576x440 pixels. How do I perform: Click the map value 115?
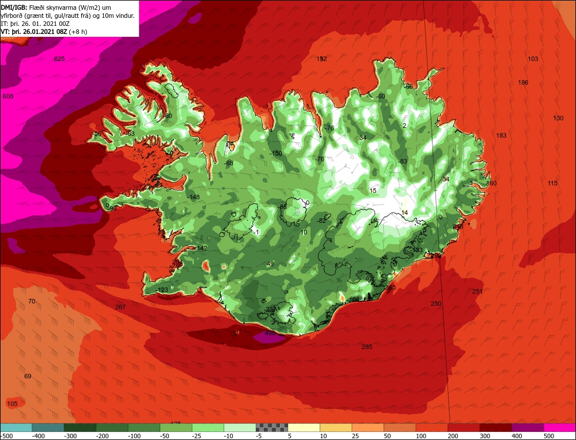pyautogui.click(x=552, y=183)
